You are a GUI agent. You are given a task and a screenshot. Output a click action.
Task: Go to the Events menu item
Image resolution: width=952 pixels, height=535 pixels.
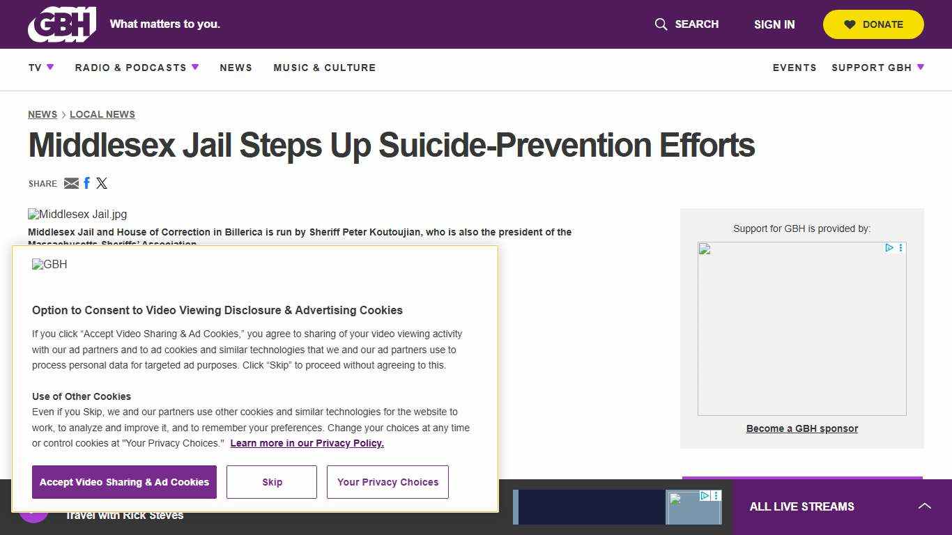click(x=794, y=68)
